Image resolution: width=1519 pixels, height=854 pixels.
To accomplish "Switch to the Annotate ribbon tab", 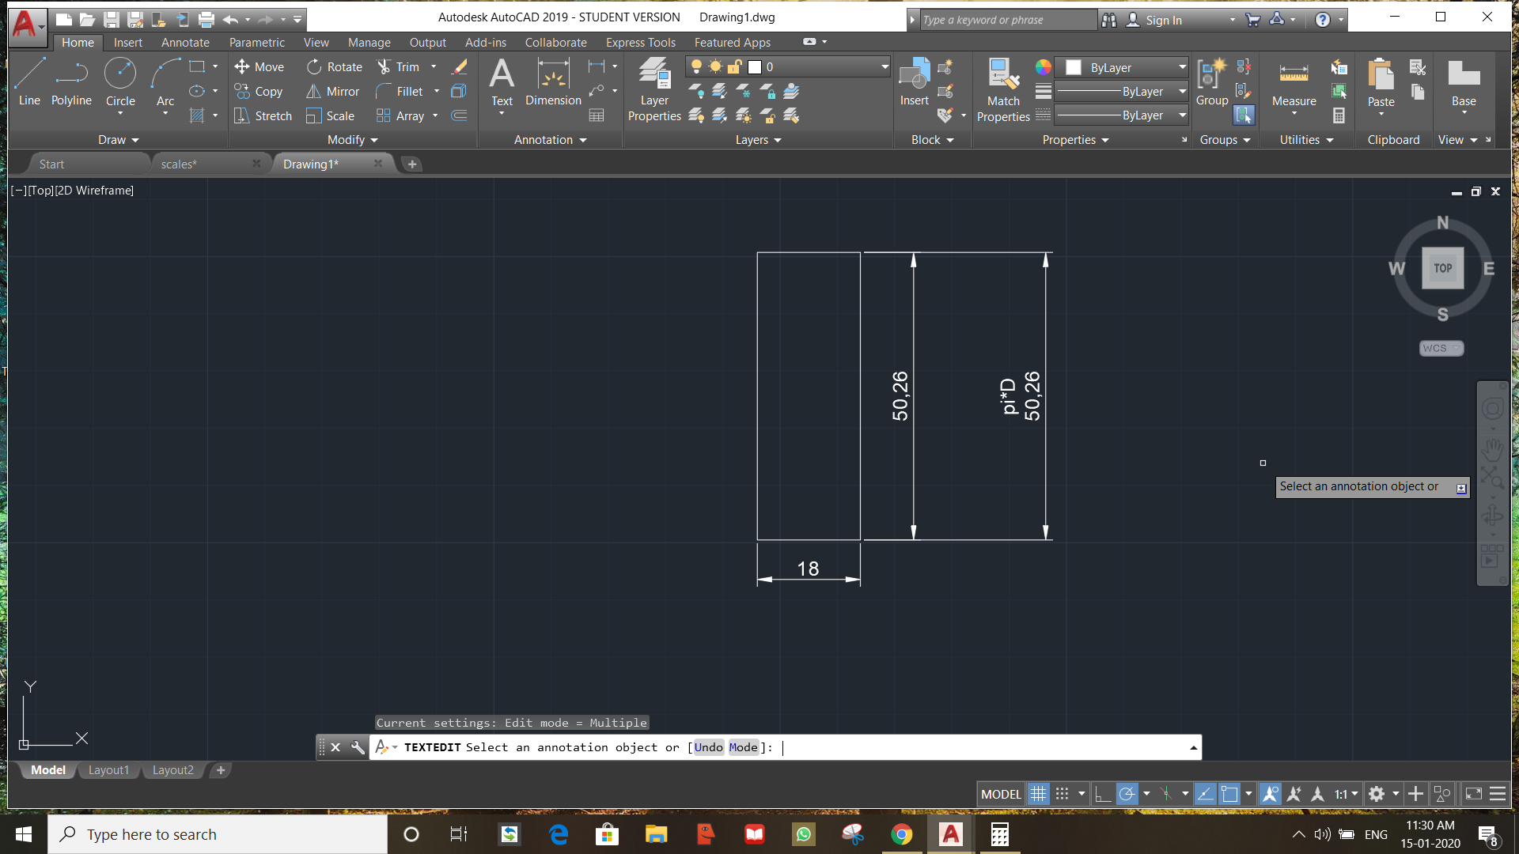I will point(183,42).
